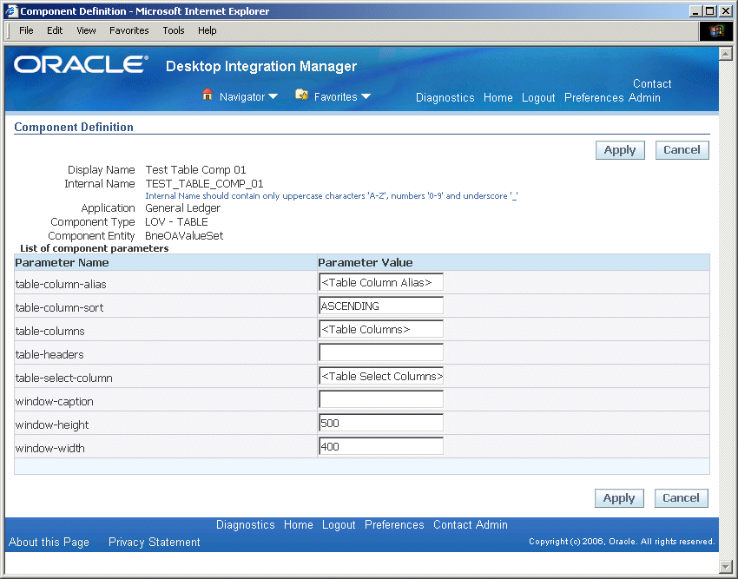Click the bottom Cancel button

681,498
